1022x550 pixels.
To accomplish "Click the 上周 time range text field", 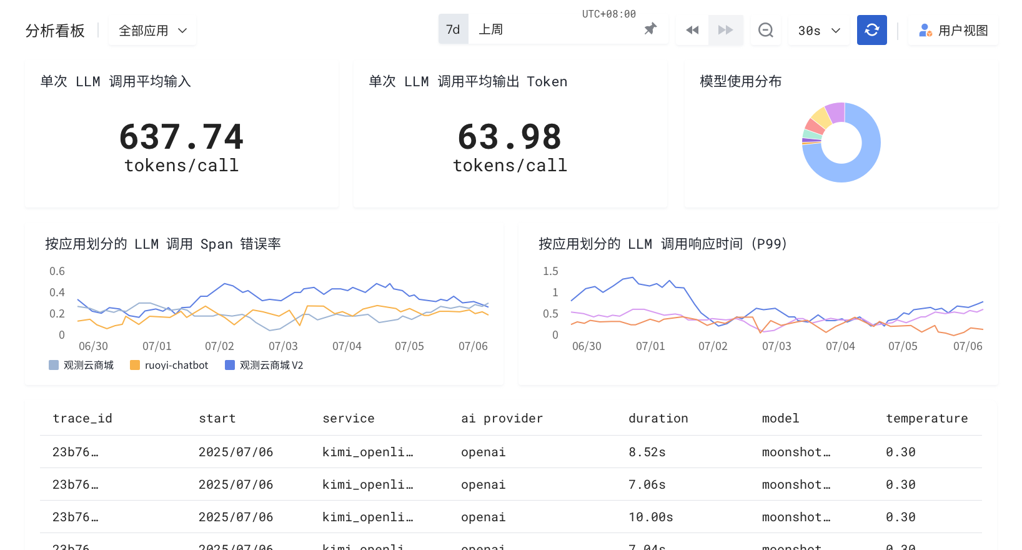I will [x=550, y=29].
